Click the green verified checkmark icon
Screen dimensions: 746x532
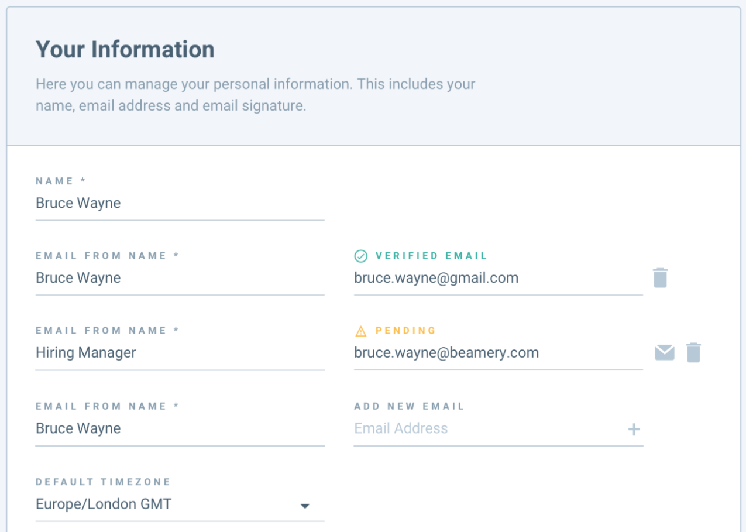(361, 256)
